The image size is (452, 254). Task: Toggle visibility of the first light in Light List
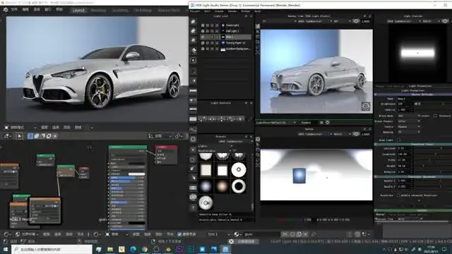(203, 25)
